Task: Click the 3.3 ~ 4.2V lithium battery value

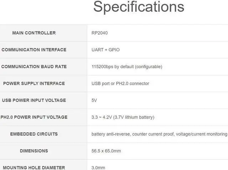Action: pyautogui.click(x=123, y=117)
